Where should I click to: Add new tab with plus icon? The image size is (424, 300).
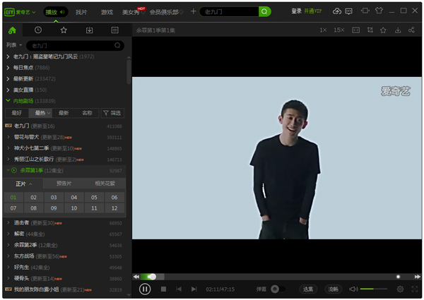point(193,11)
